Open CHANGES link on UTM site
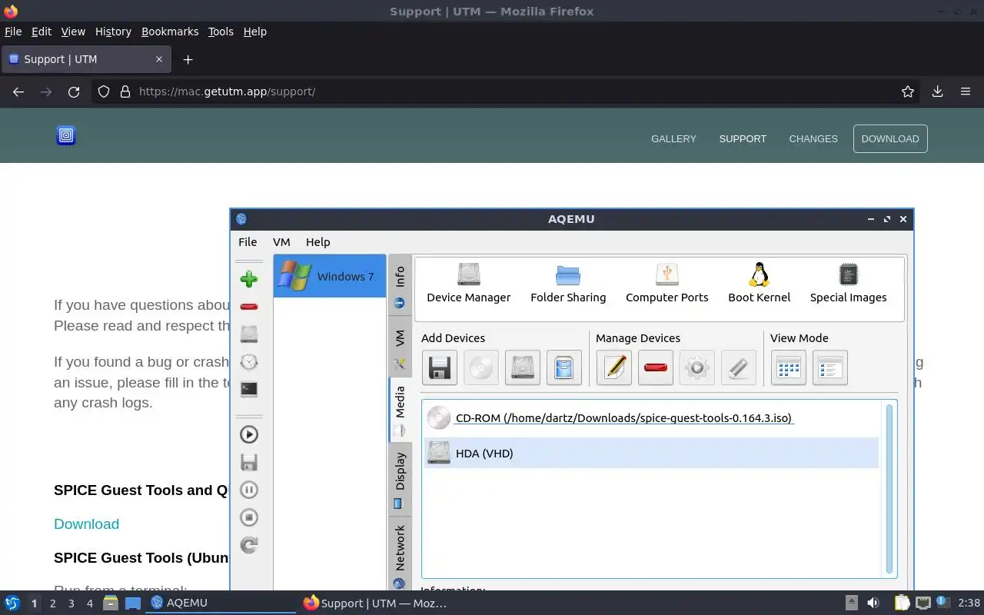The image size is (984, 615). tap(813, 138)
